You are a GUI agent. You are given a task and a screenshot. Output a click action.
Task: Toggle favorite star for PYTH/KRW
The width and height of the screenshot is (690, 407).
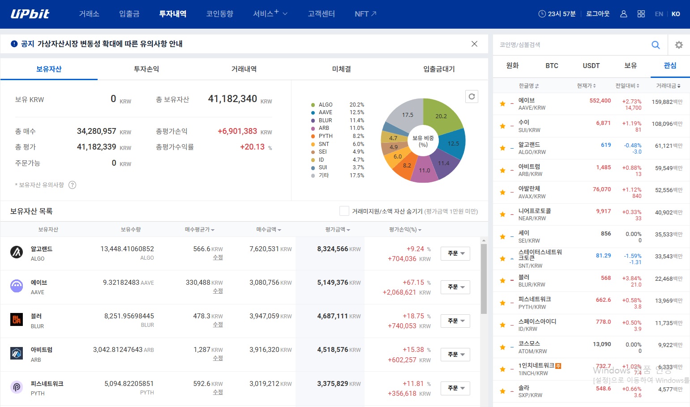502,303
